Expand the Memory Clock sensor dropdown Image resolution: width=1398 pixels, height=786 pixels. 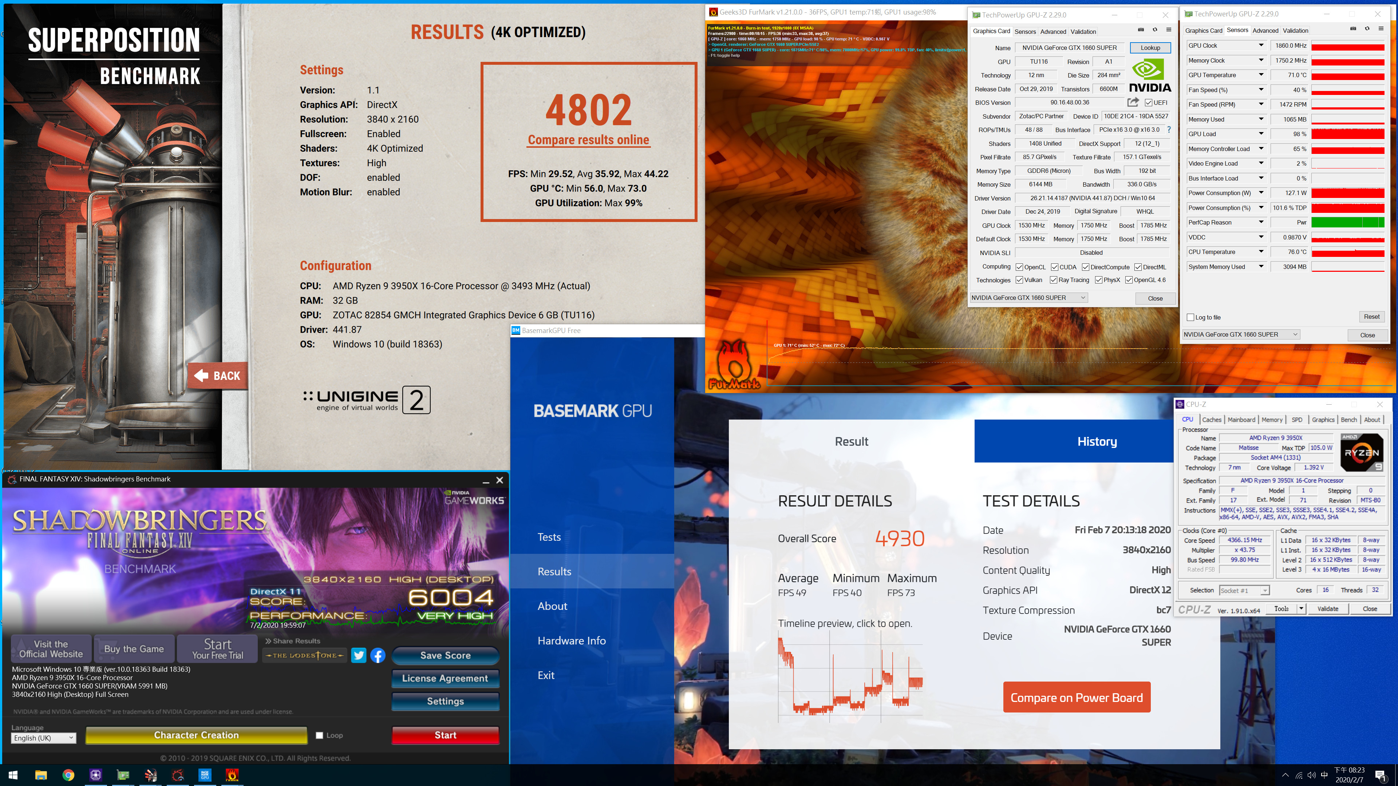1261,60
